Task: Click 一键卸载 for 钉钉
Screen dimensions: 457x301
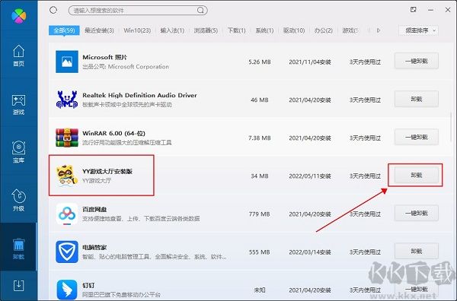Action: [417, 289]
